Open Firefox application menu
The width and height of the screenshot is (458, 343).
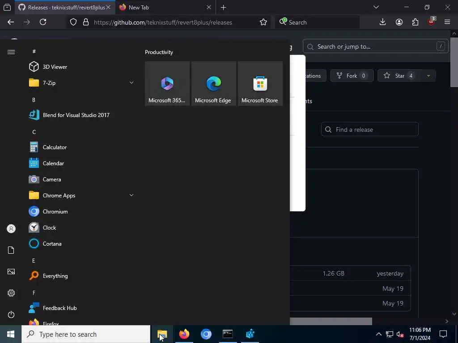tap(447, 22)
